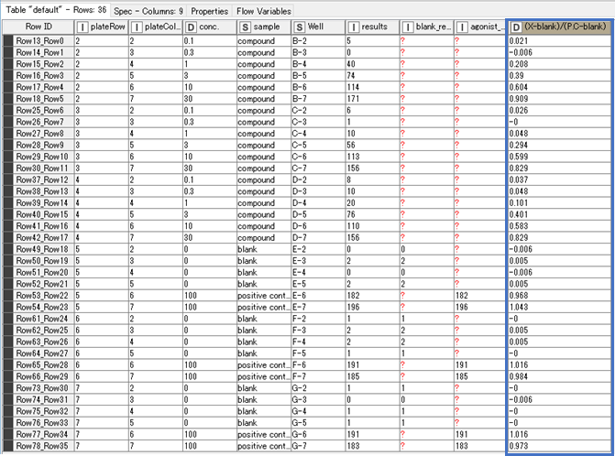Click the integer type icon of agonist
Image resolution: width=615 pixels, height=456 pixels.
point(462,27)
